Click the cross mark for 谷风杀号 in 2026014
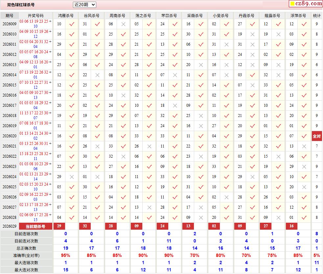This screenshot has height=274, width=323. coord(97,75)
